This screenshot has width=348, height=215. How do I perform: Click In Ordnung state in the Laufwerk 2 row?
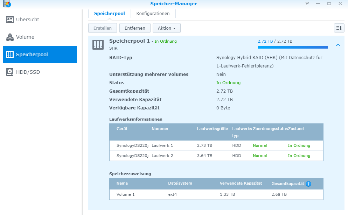point(299,156)
